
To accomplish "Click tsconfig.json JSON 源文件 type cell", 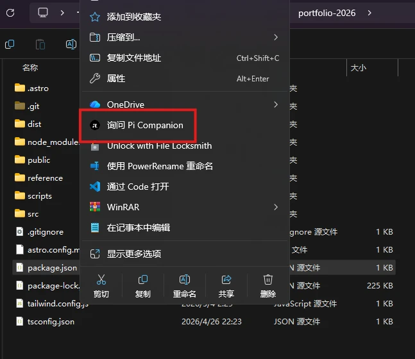I will (297, 322).
